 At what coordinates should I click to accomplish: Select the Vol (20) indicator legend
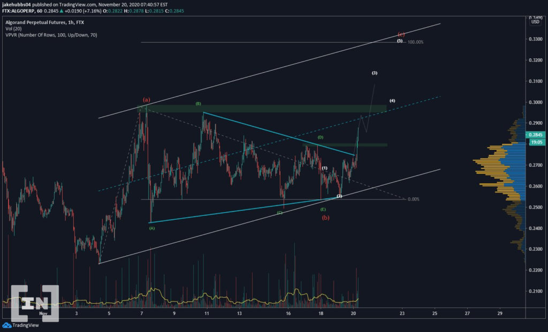click(x=13, y=29)
